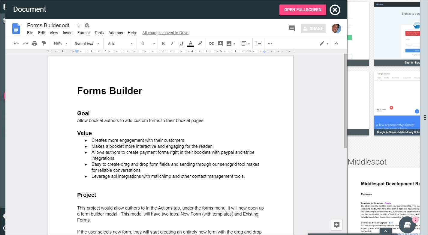
Task: Toggle underline formatting
Action: click(181, 43)
